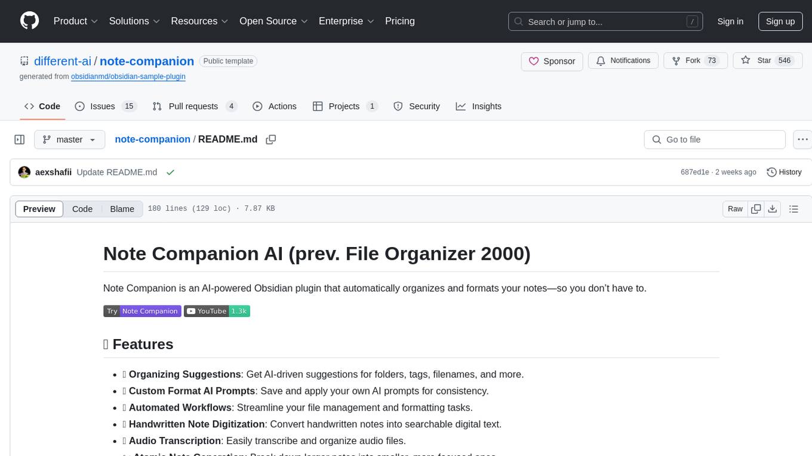The width and height of the screenshot is (812, 456).
Task: Switch to the Projects tab
Action: pos(345,106)
